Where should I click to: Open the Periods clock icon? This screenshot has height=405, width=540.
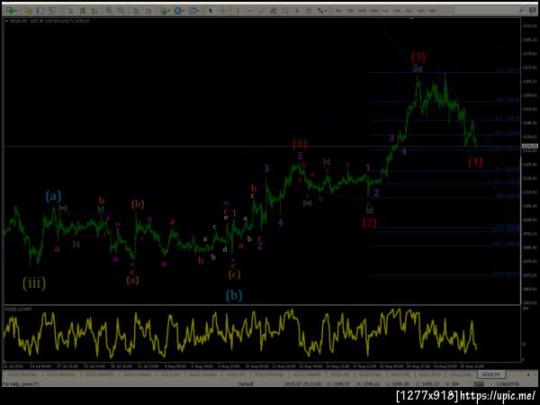point(177,11)
